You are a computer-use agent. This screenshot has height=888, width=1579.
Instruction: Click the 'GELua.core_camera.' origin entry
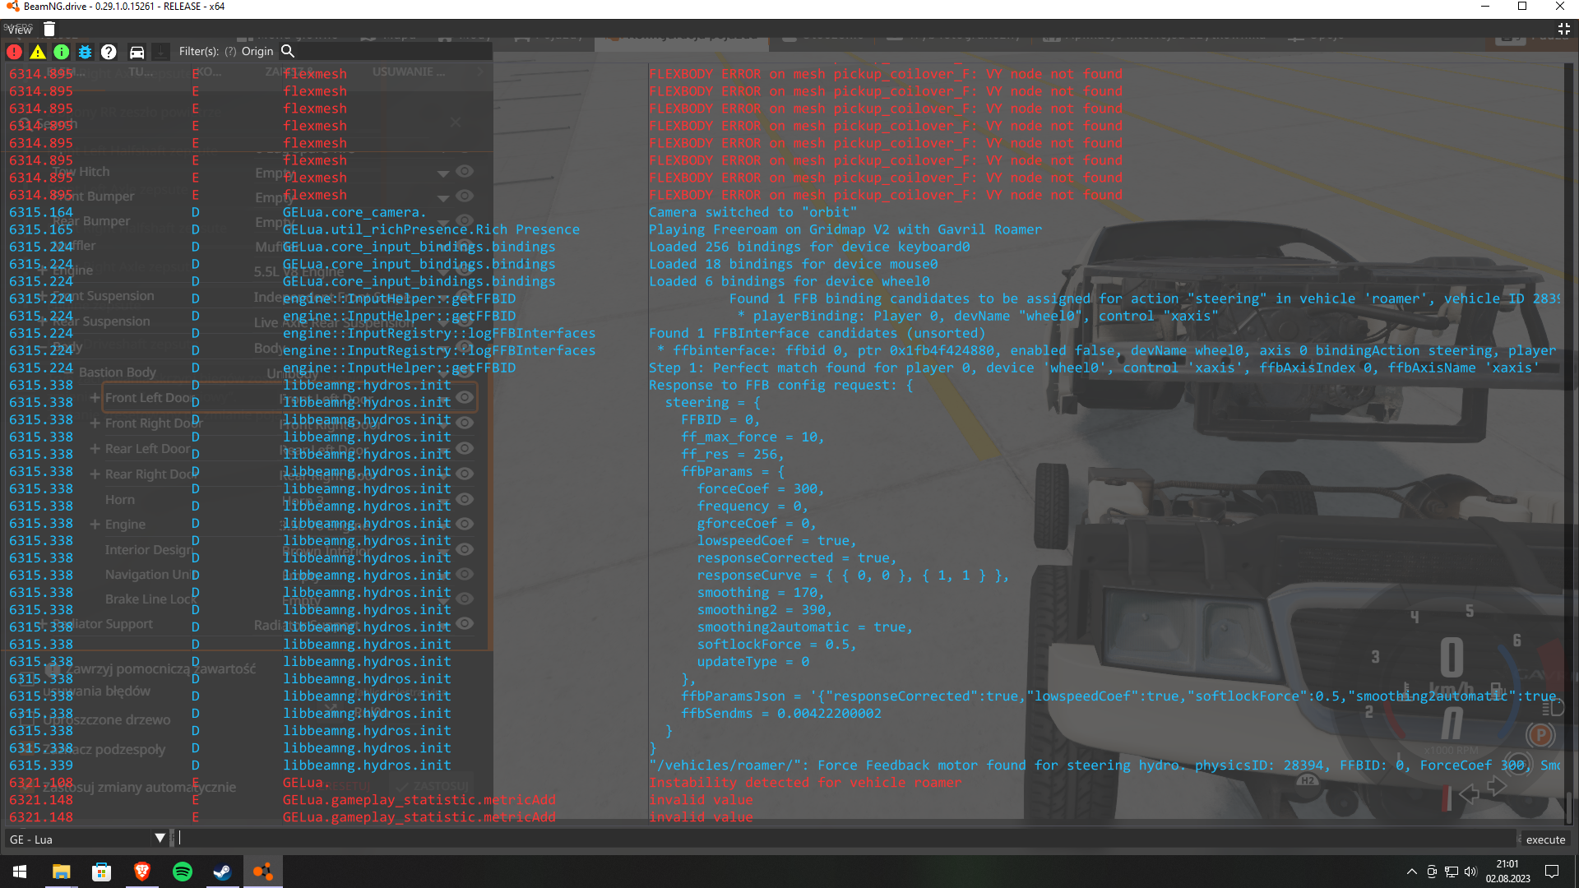tap(354, 212)
